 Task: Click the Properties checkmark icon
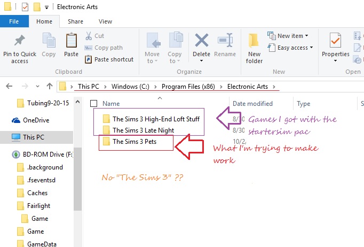click(x=335, y=40)
